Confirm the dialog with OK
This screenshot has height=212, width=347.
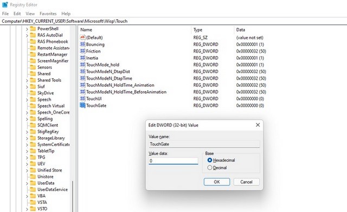[x=217, y=182]
